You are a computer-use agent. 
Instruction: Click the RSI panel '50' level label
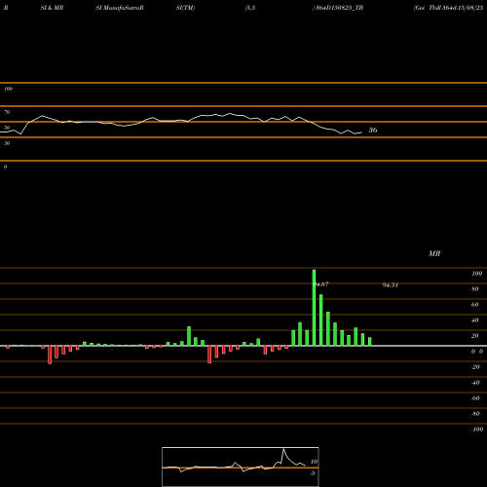tap(7, 128)
